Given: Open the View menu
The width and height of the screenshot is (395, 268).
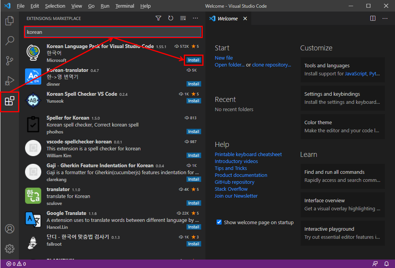Looking at the screenshot, I should click(77, 6).
